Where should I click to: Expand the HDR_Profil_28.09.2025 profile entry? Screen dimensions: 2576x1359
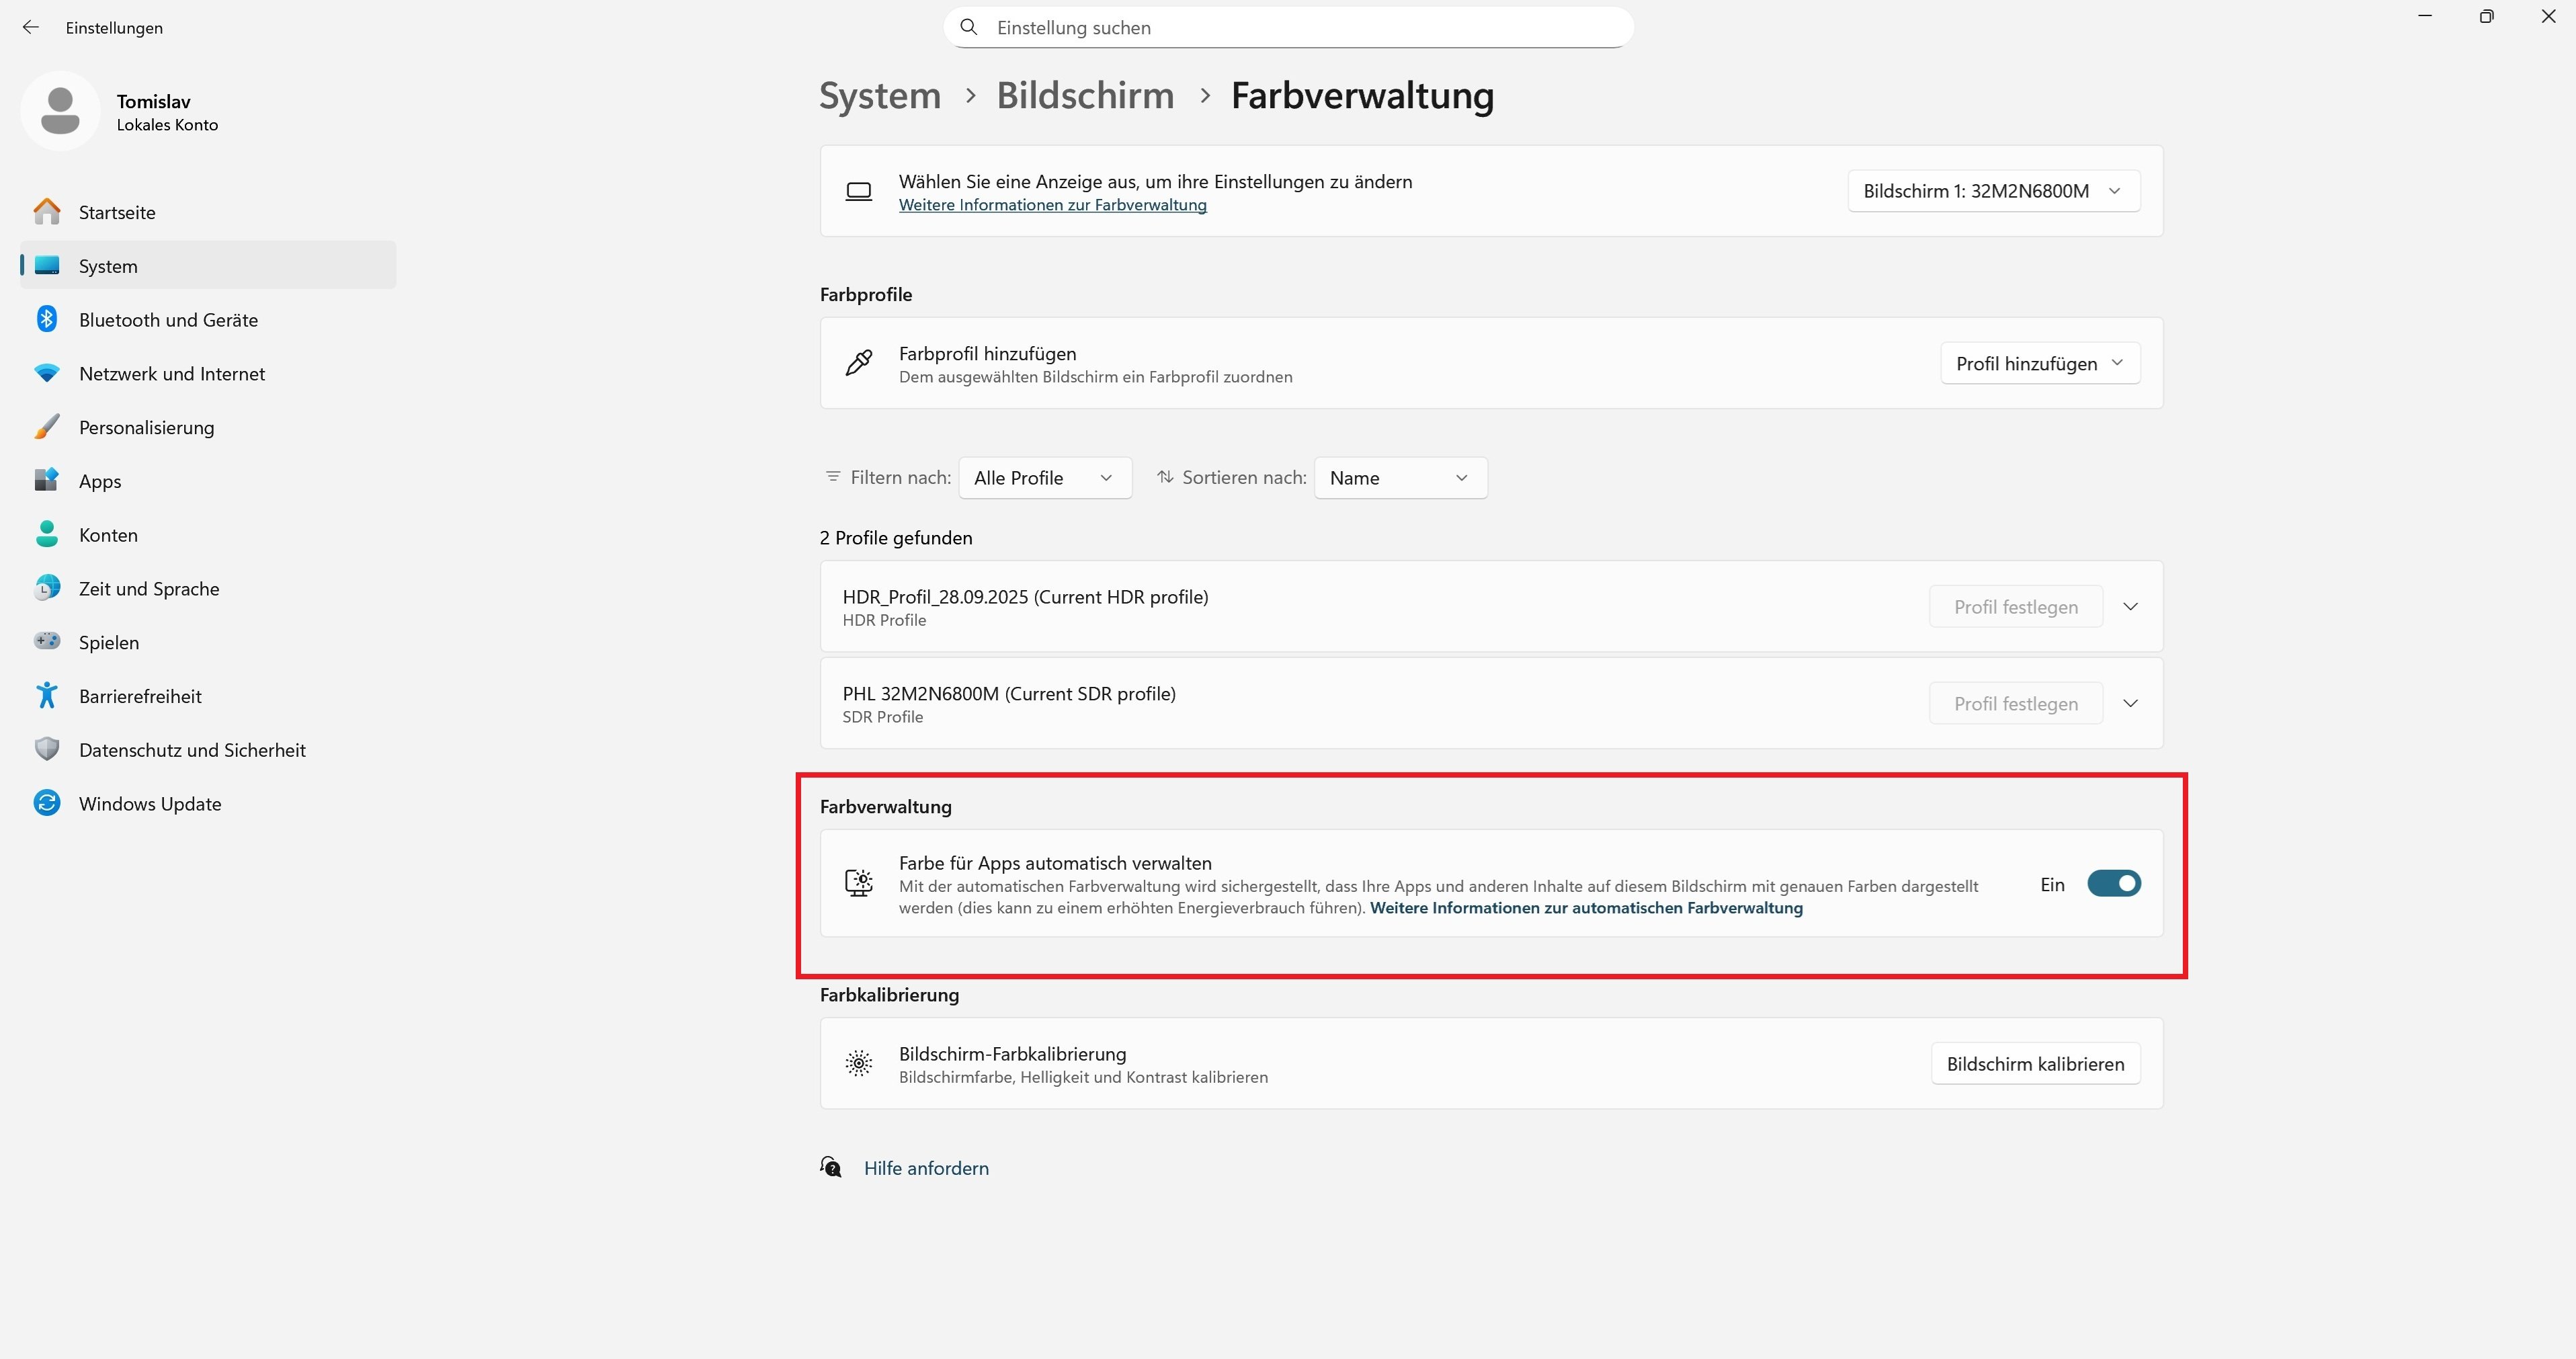2130,607
